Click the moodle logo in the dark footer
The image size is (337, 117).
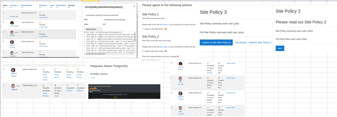tap(93, 88)
